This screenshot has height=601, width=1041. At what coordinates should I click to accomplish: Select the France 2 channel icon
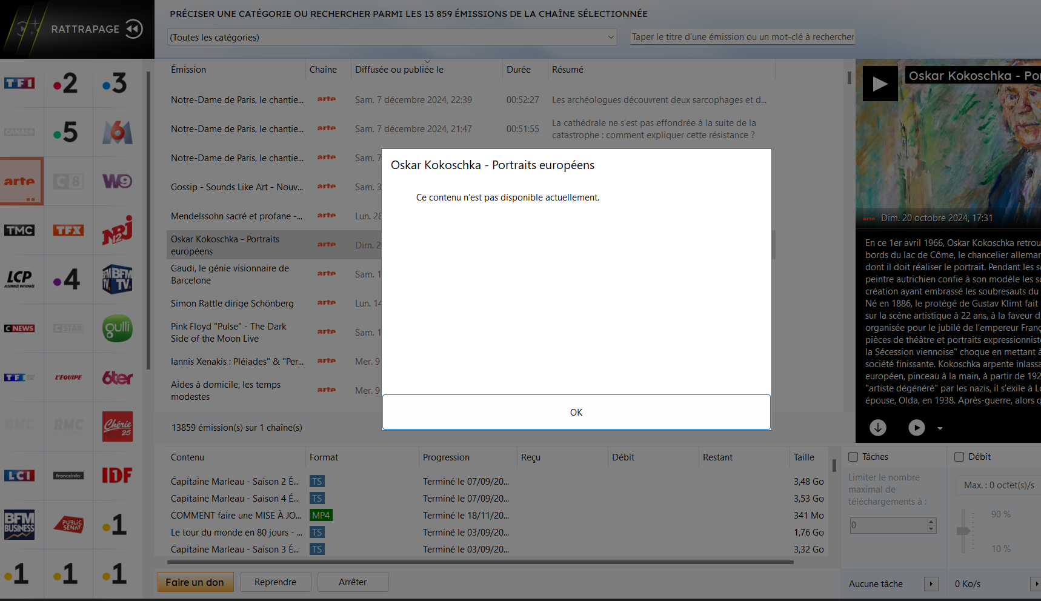coord(67,83)
